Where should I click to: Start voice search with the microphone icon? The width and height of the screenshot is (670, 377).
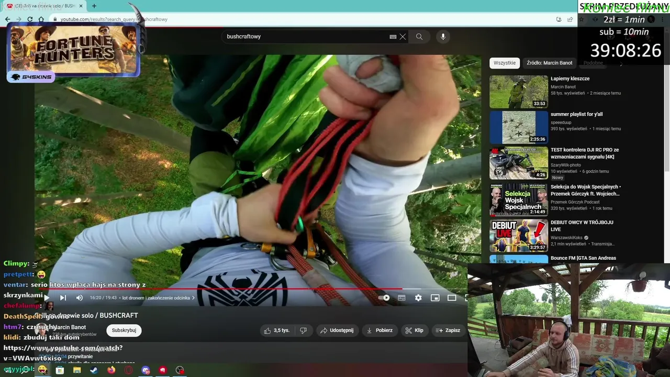[x=443, y=37]
